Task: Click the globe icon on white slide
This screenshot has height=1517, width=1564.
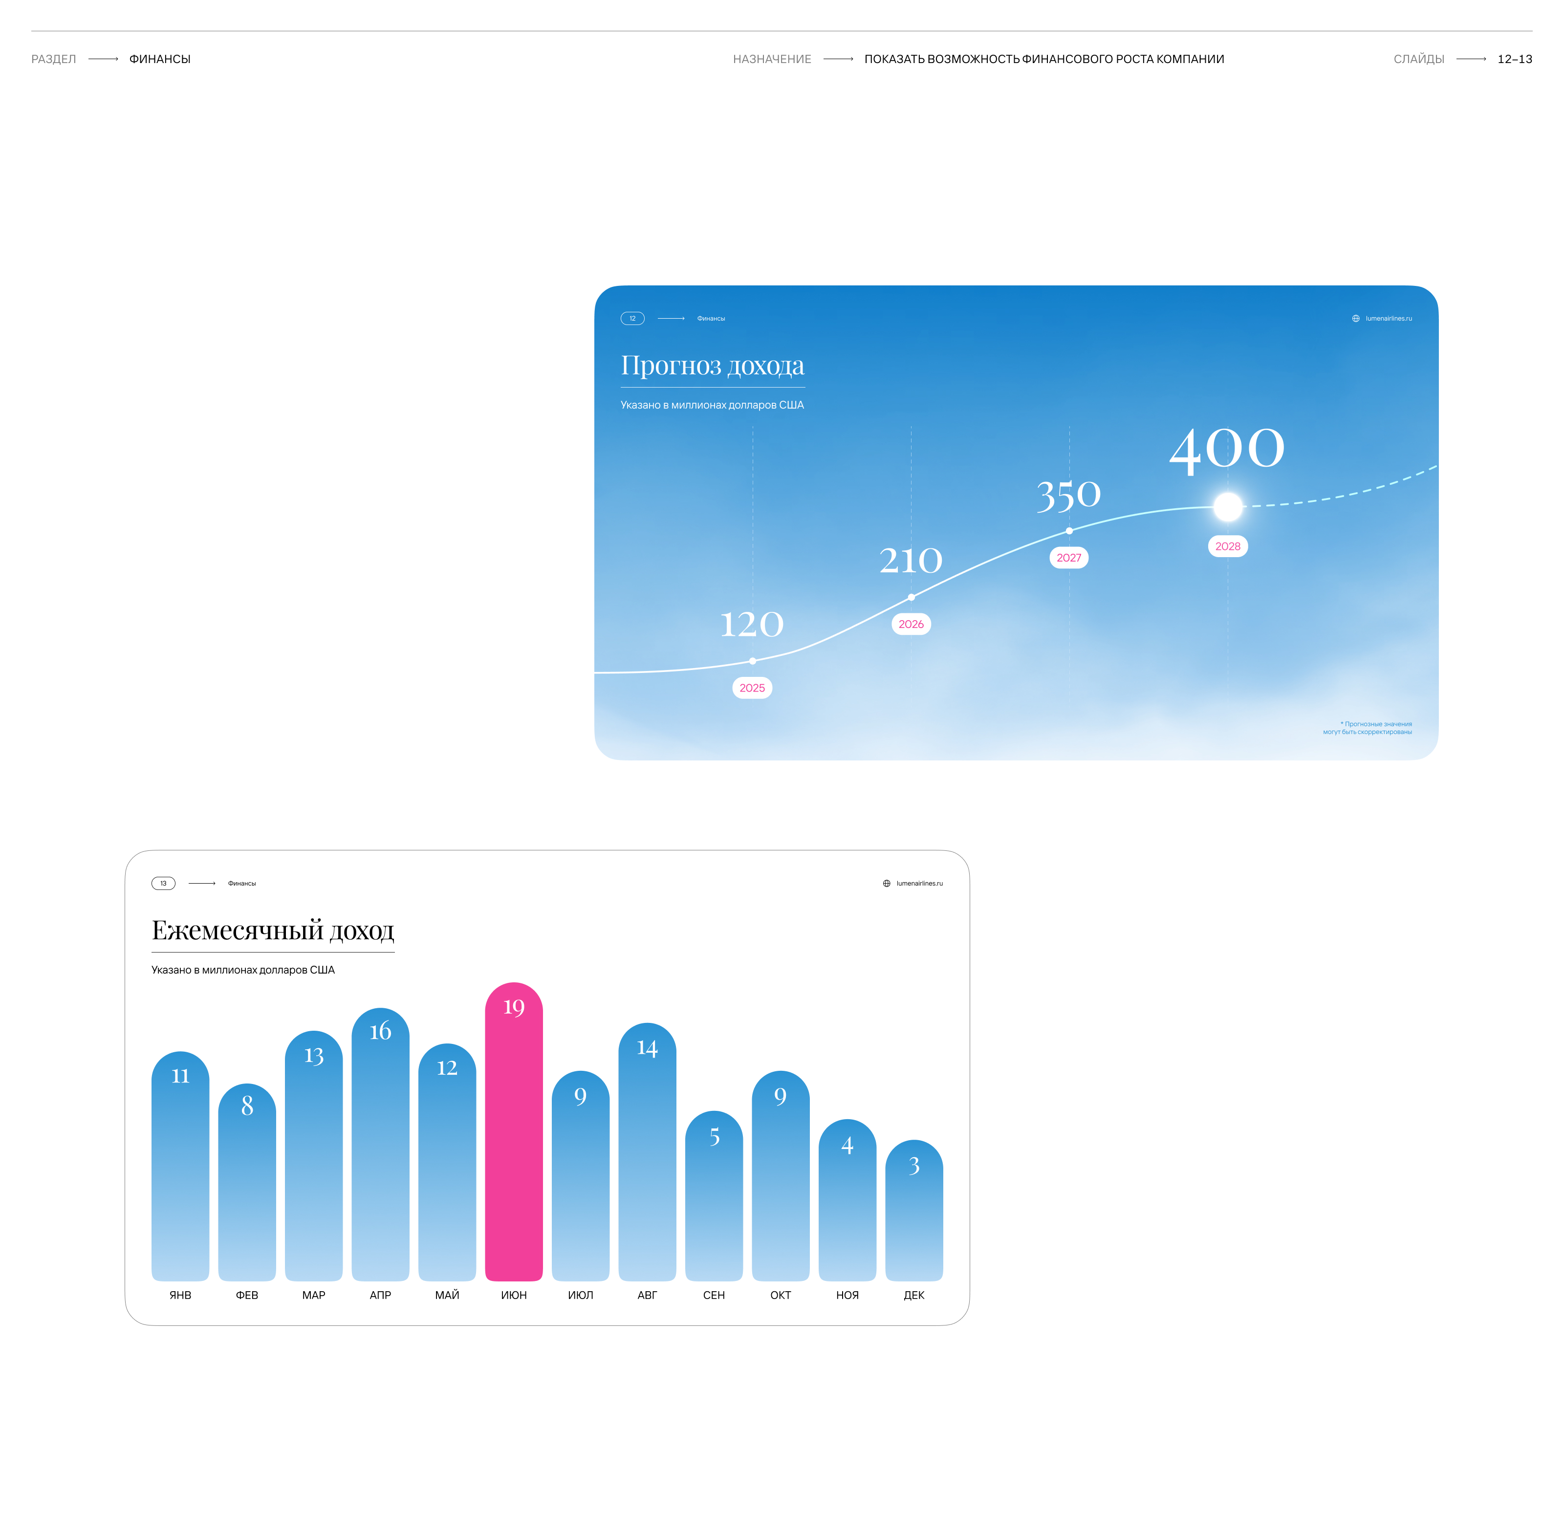Action: coord(886,884)
